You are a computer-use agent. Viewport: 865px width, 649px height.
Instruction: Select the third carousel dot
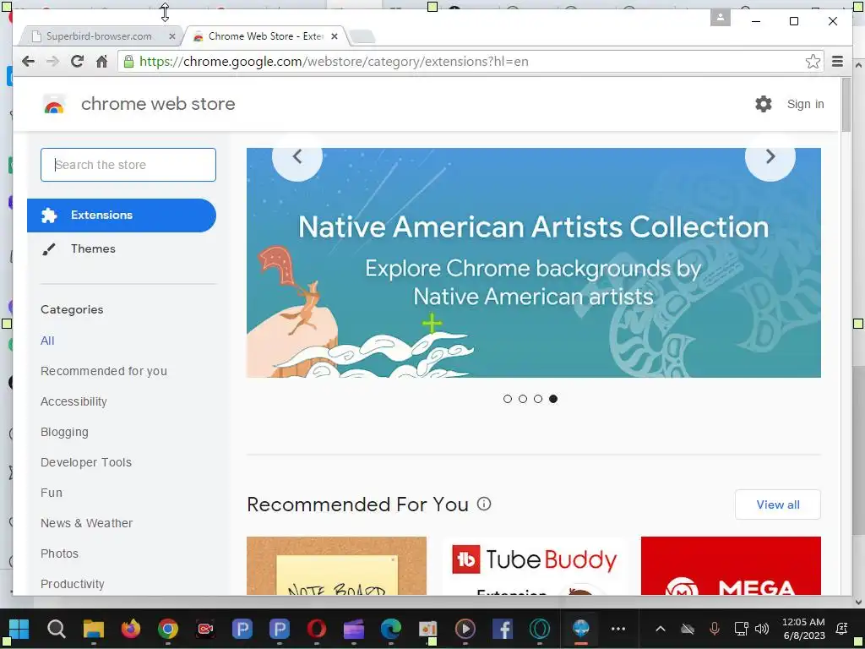tap(538, 399)
